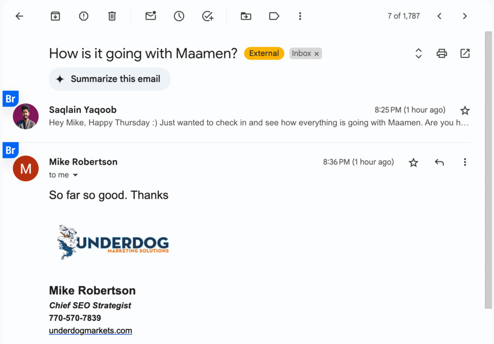Show recipient details next to "to me"
Viewport: 494px width, 344px height.
(x=75, y=175)
